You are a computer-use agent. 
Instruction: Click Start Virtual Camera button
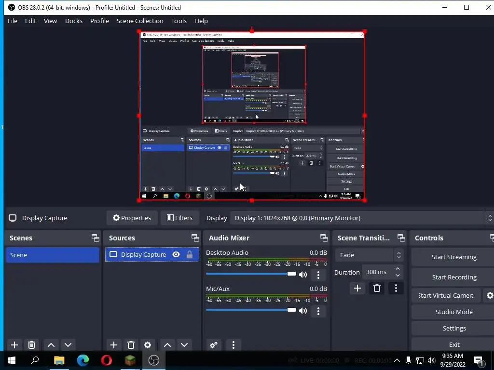[x=446, y=295]
